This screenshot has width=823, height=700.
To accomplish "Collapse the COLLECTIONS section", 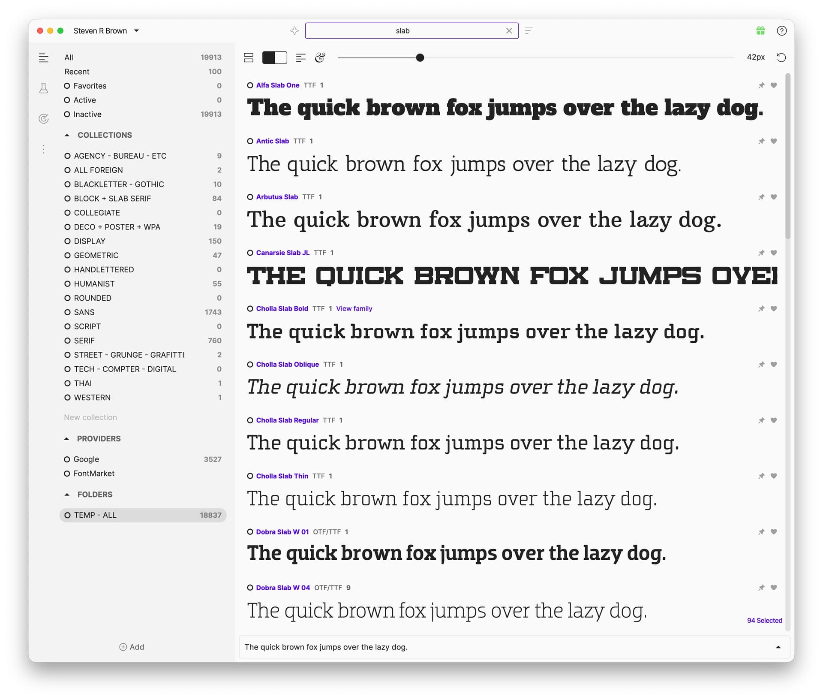I will [67, 135].
